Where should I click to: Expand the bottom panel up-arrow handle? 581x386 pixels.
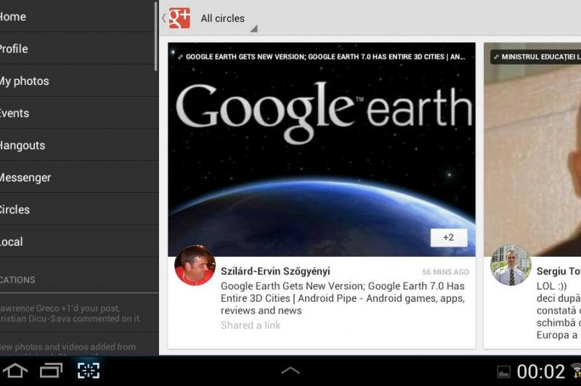coord(290,370)
